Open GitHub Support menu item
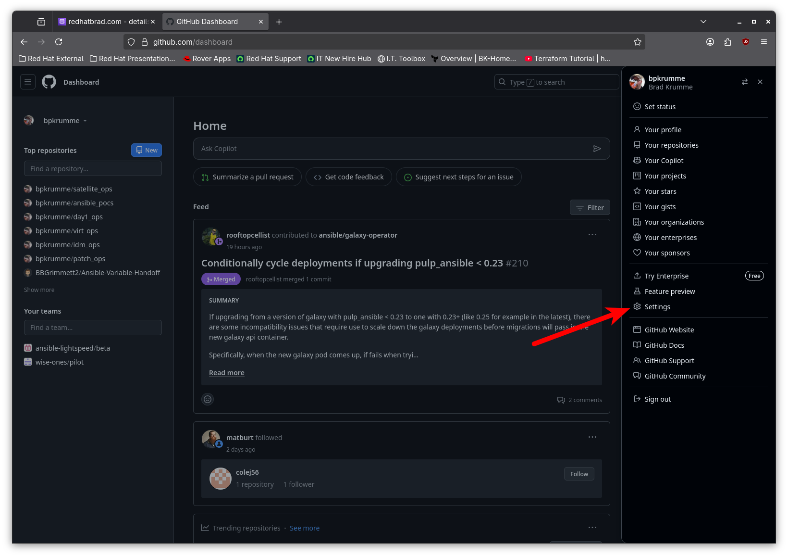This screenshot has height=557, width=788. 699,360
